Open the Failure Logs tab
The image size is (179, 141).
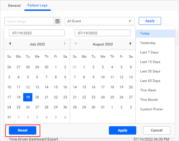37,6
